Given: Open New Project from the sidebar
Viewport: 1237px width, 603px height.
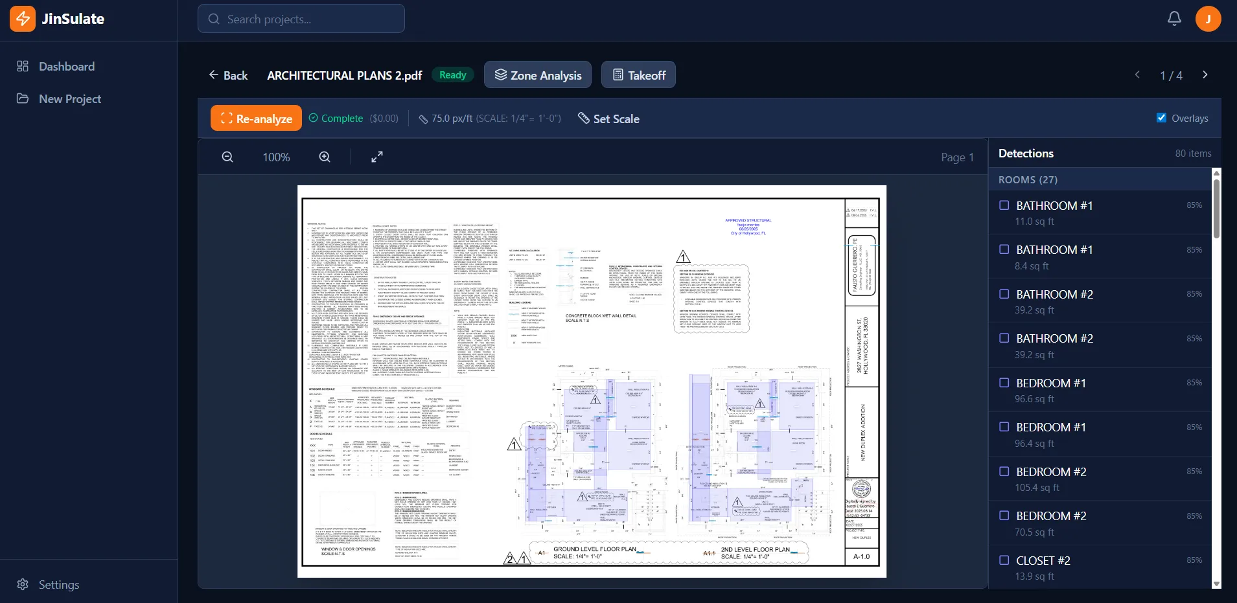Looking at the screenshot, I should (69, 99).
